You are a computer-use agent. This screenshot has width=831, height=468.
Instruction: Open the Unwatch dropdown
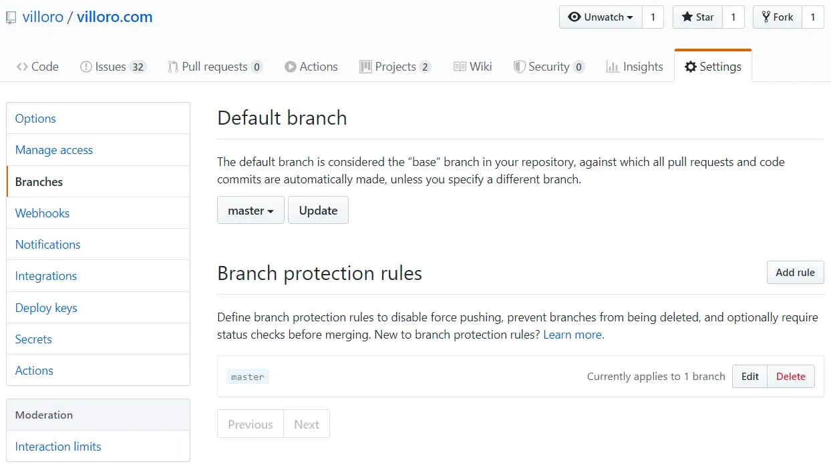pyautogui.click(x=600, y=17)
